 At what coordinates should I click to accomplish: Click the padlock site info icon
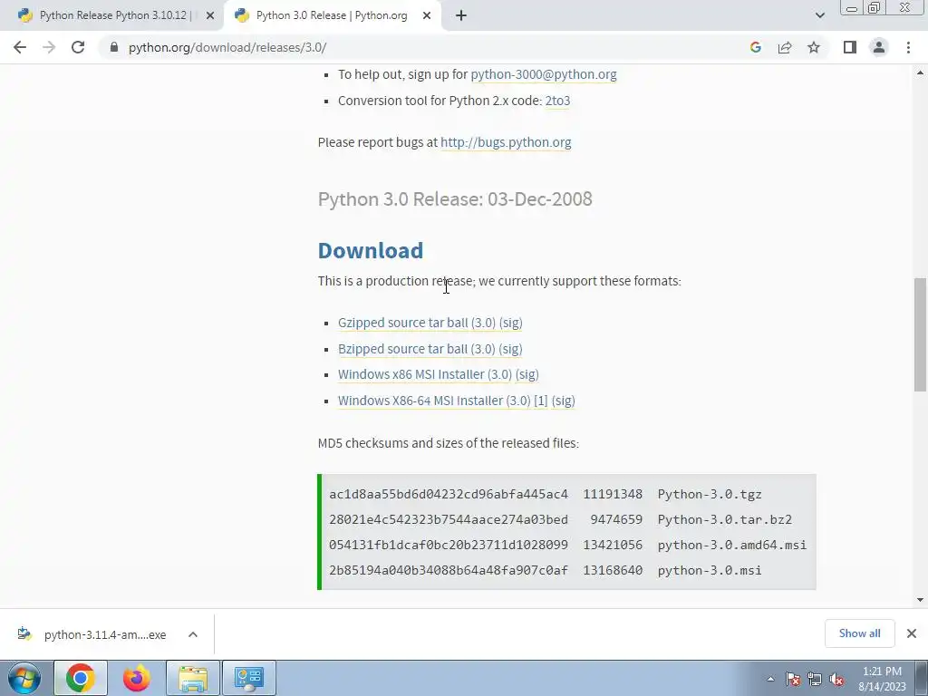114,47
